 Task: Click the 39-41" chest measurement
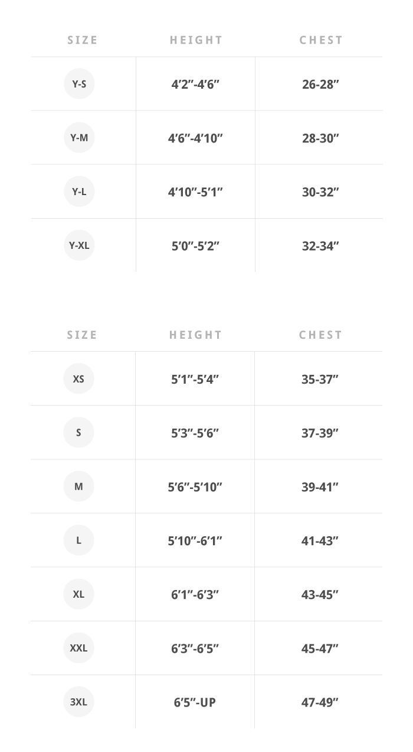[x=320, y=487]
